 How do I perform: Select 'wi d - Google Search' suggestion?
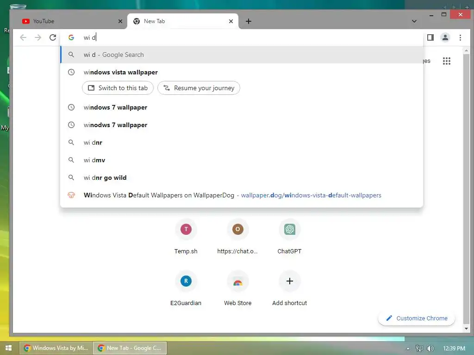tap(242, 55)
